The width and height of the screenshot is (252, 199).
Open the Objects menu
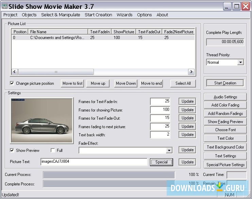(x=29, y=15)
